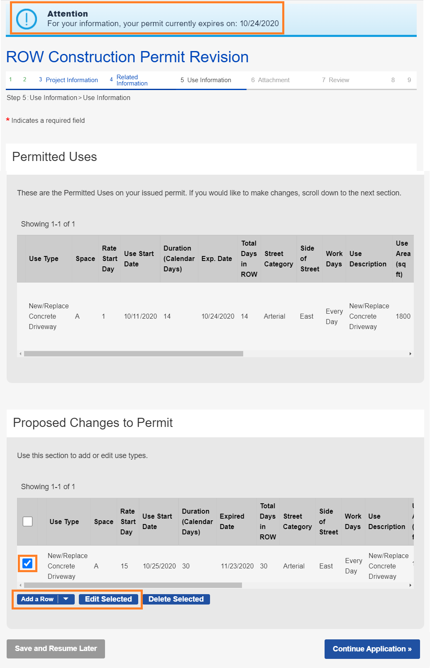
Task: Click step 2 in progress bar
Action: point(24,79)
